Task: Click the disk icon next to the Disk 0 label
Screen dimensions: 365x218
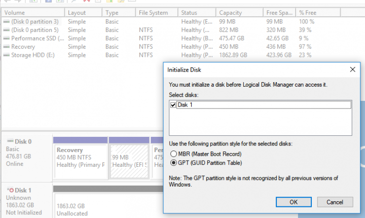Action: (x=10, y=141)
